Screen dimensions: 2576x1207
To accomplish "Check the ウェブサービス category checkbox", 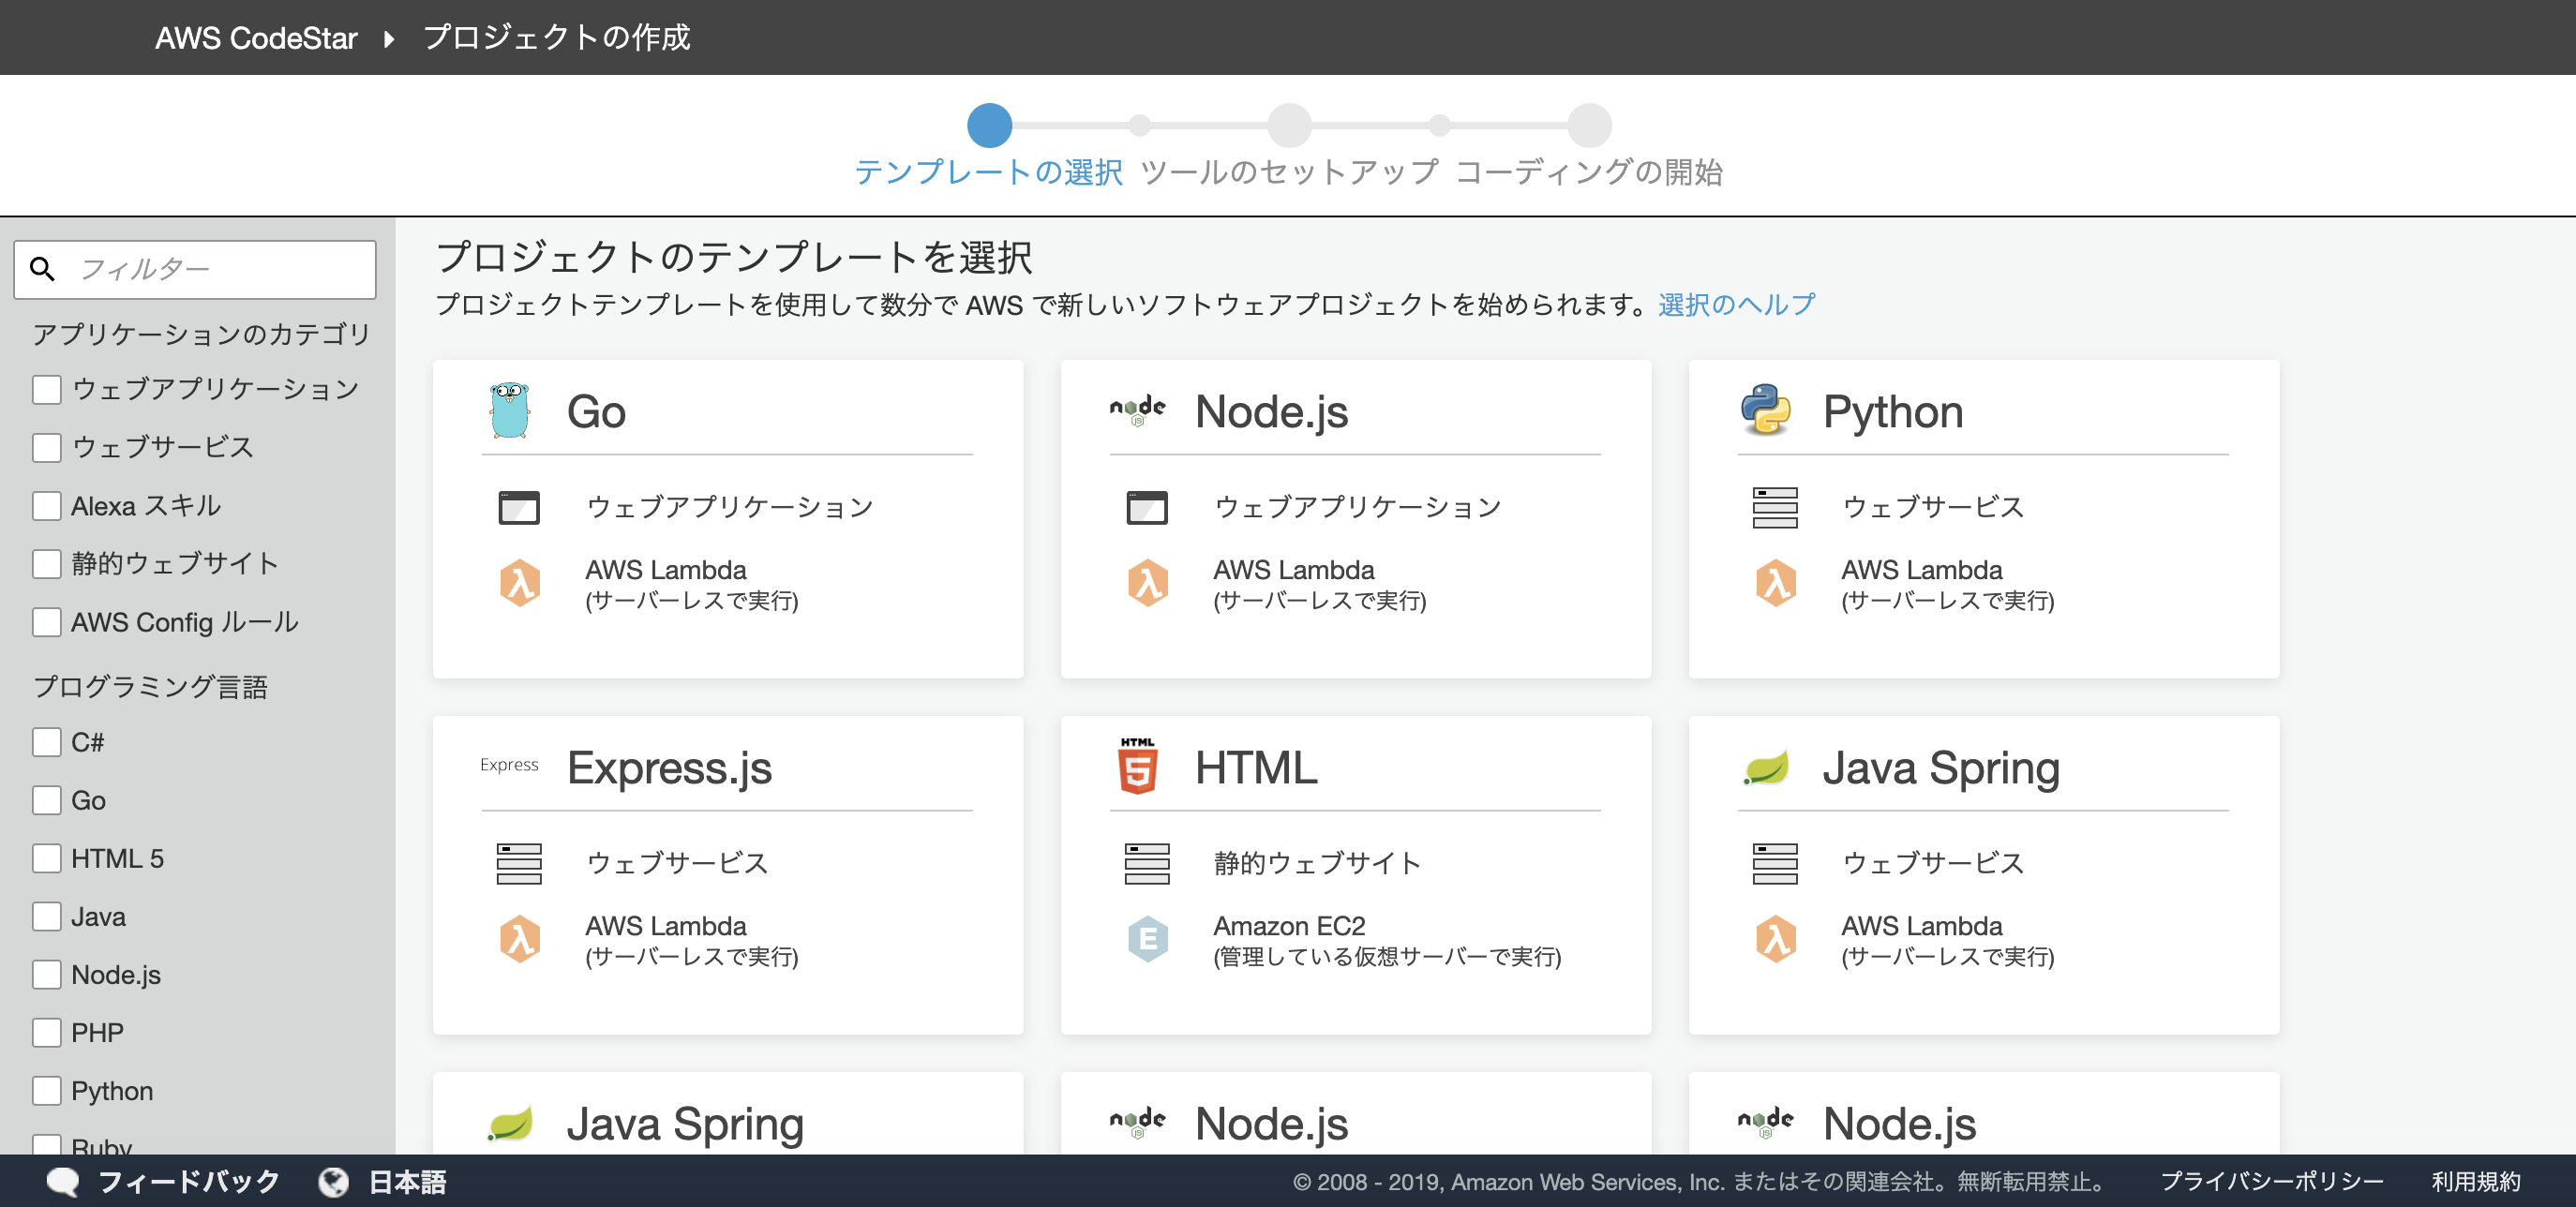I will pos(47,447).
